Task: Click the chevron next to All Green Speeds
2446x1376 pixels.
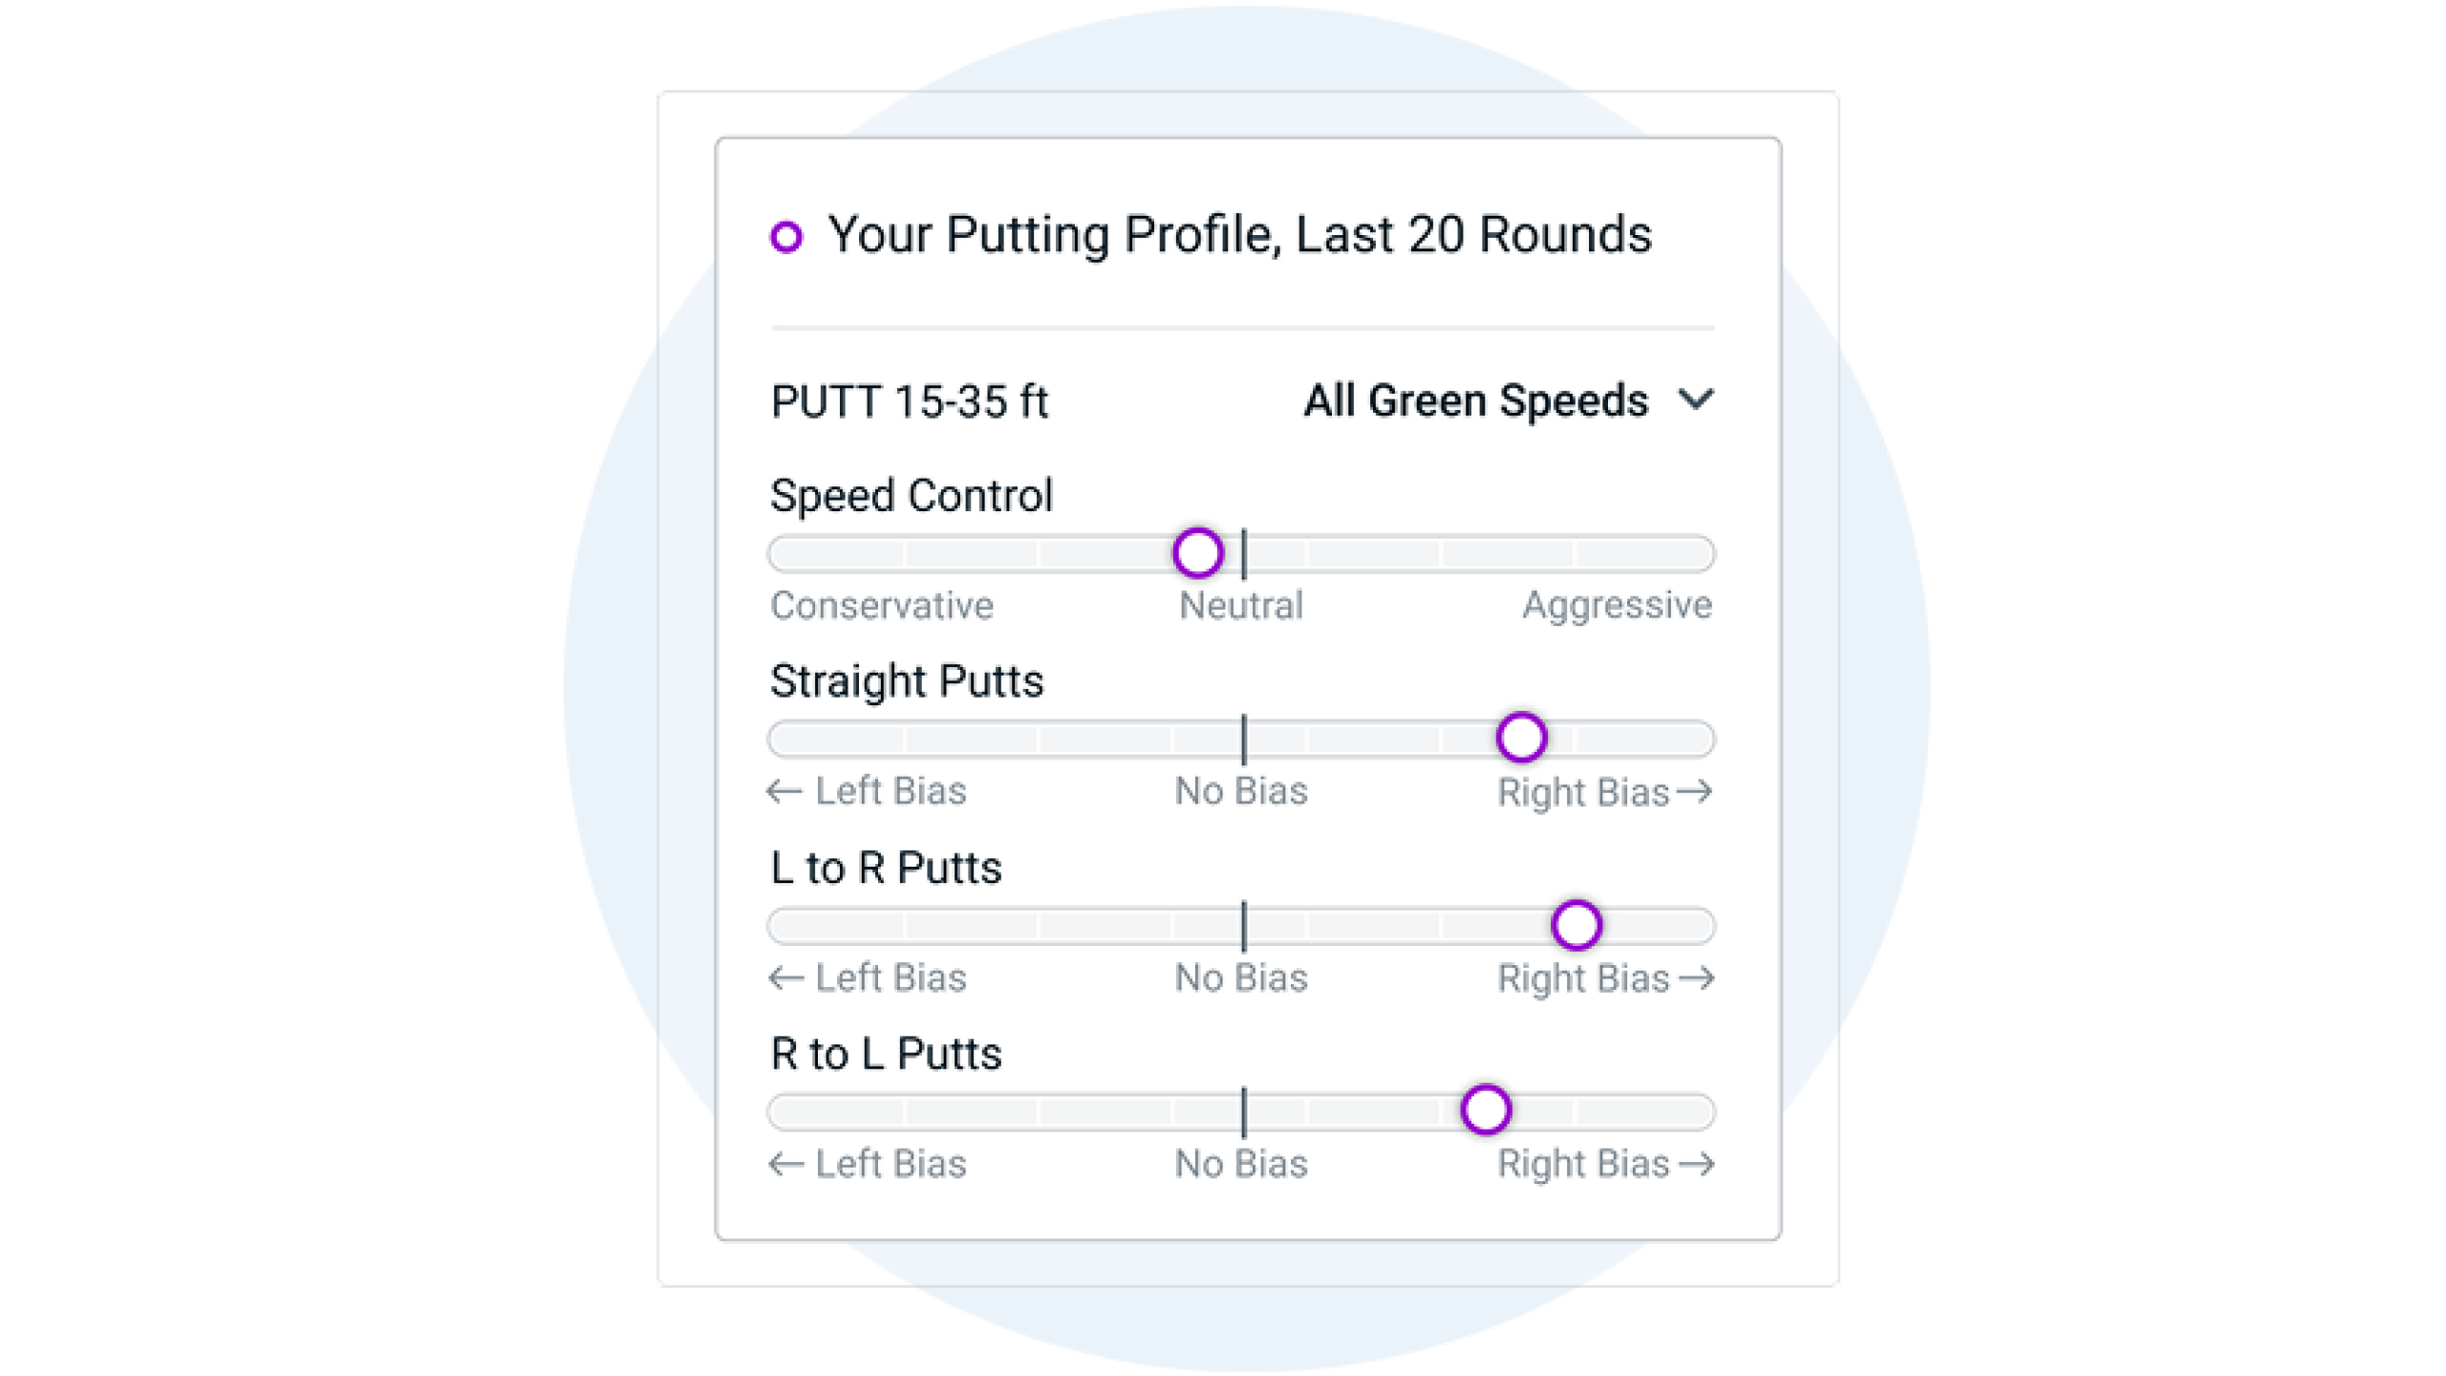Action: pos(1696,398)
